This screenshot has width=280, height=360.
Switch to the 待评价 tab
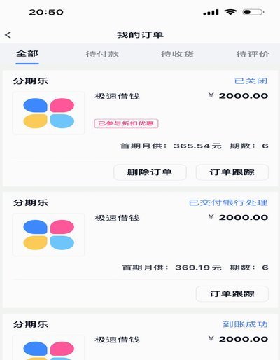[253, 55]
